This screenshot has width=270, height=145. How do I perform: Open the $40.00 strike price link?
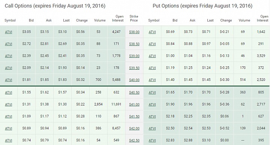[x=134, y=80]
